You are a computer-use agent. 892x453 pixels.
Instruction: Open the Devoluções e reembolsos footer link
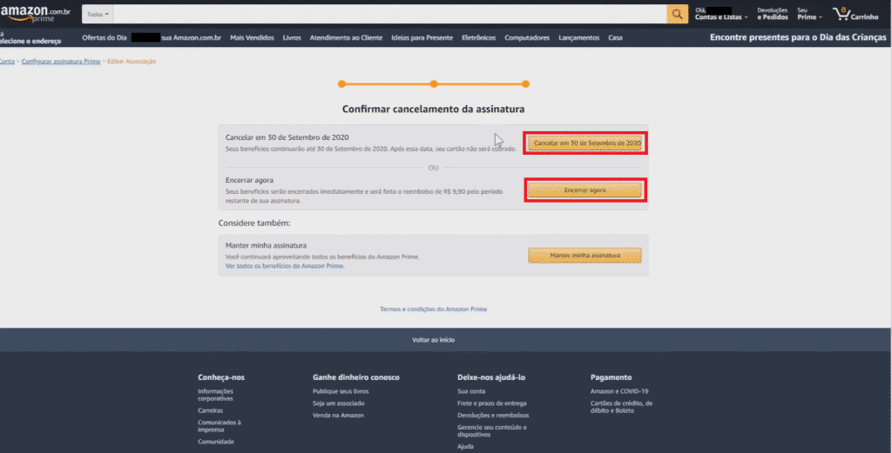(493, 415)
